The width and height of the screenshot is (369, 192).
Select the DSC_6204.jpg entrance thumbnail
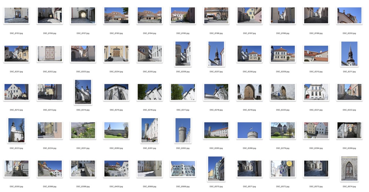[116, 54]
